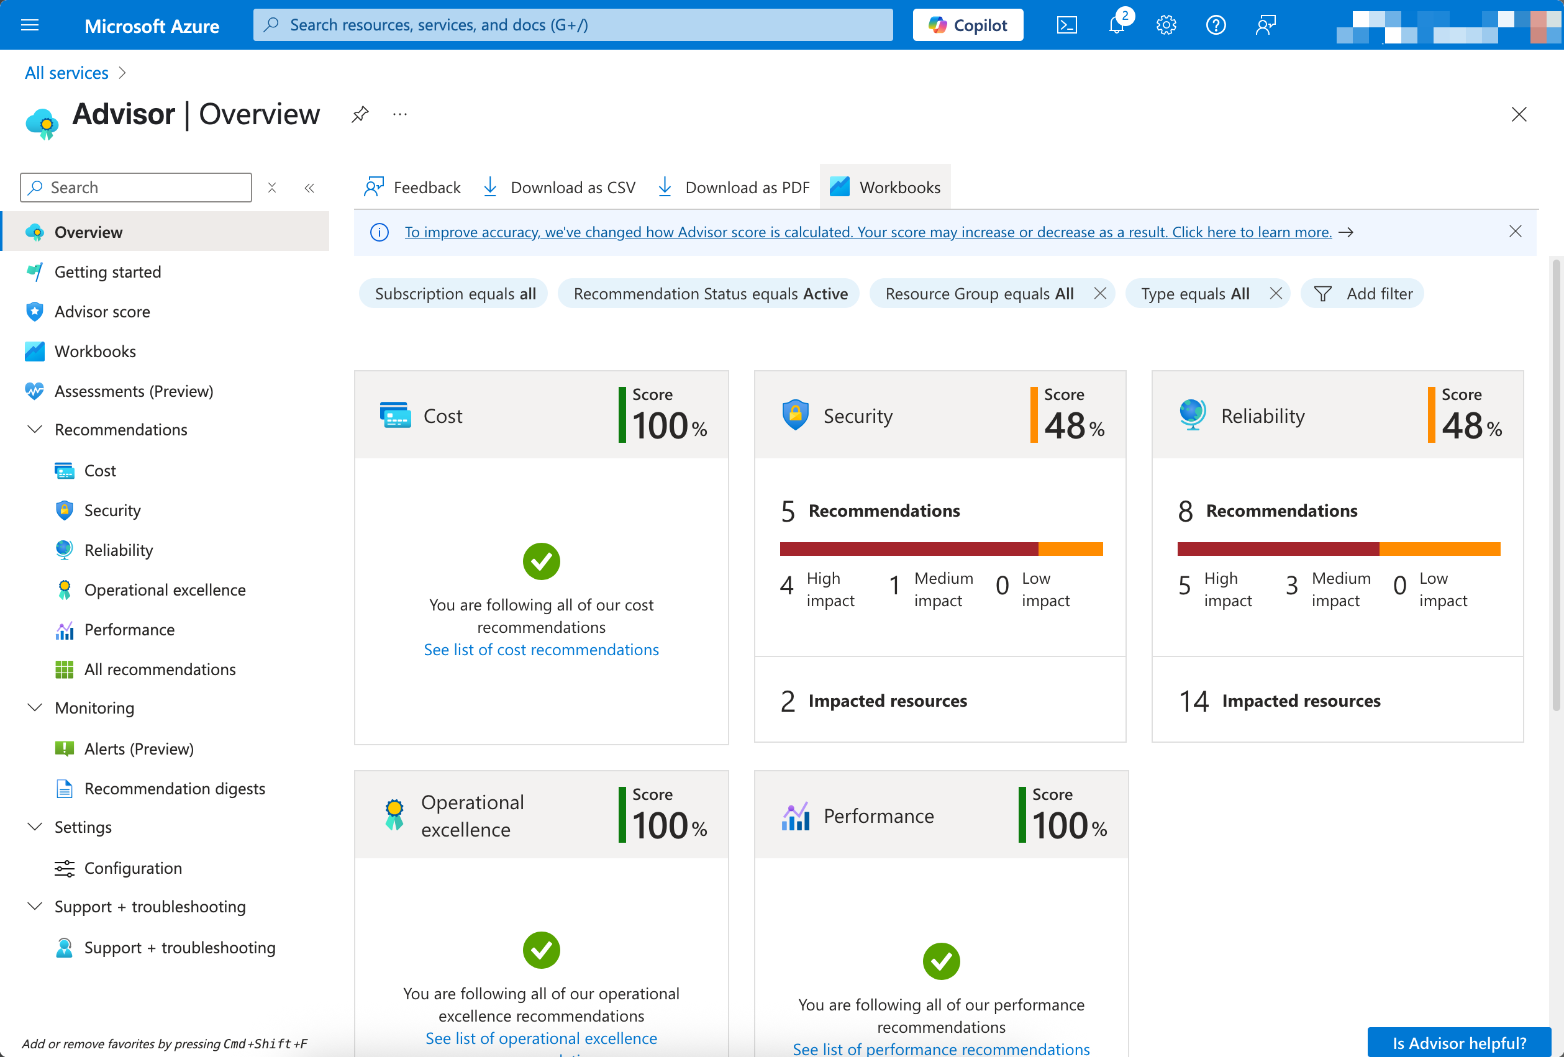Click the Add filter button

(x=1362, y=293)
